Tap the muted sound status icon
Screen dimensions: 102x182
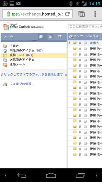[78, 4]
